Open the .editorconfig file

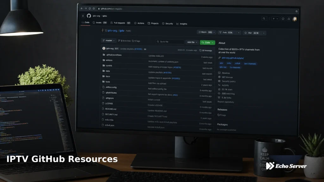111,87
